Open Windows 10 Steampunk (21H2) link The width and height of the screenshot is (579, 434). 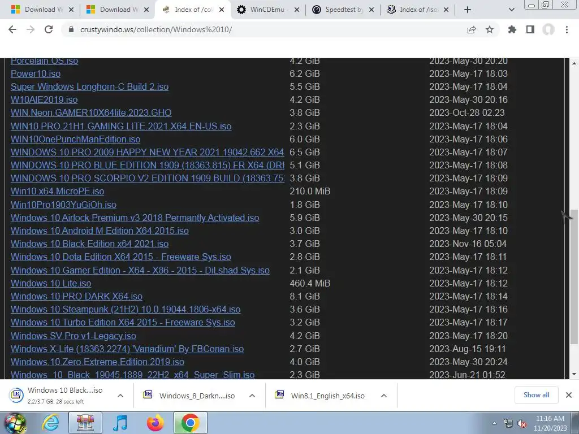126,309
